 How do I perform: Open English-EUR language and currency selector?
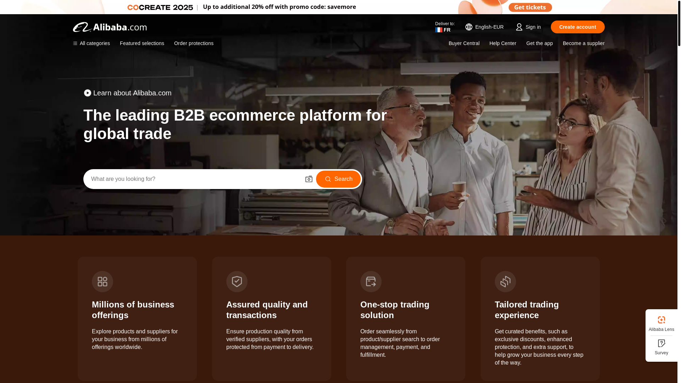484,27
